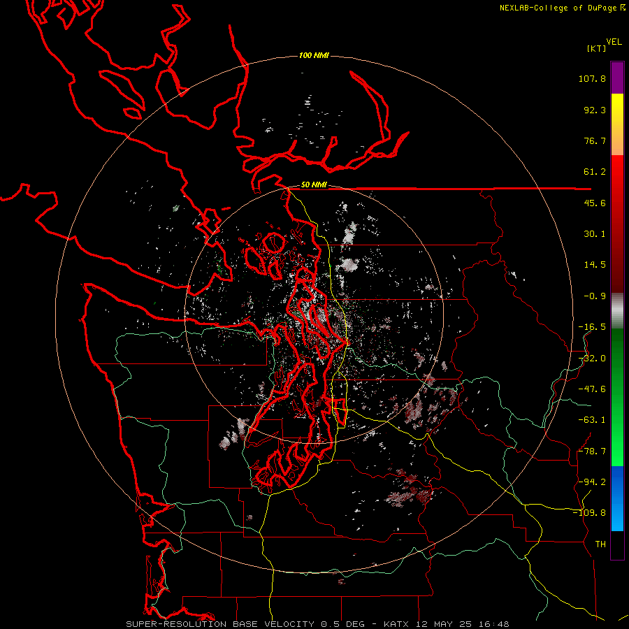Image resolution: width=629 pixels, height=629 pixels.
Task: Click the [KT] units label
Action: 597,48
